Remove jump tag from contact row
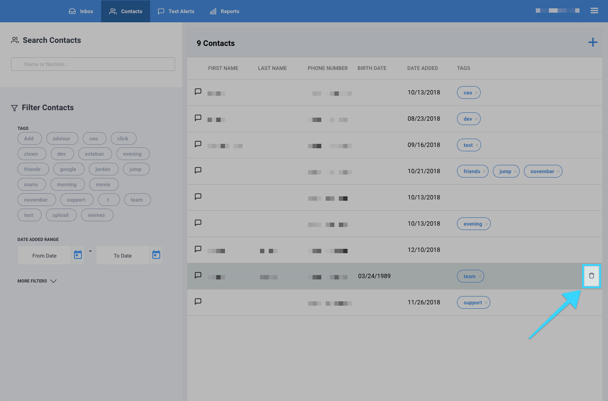Screen dimensions: 608x401 pos(515,171)
